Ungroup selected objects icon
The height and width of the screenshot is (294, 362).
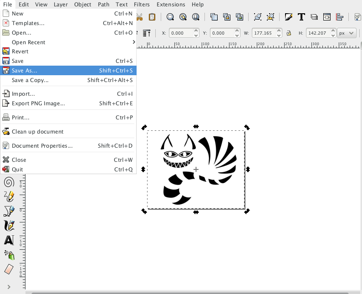[x=270, y=17]
